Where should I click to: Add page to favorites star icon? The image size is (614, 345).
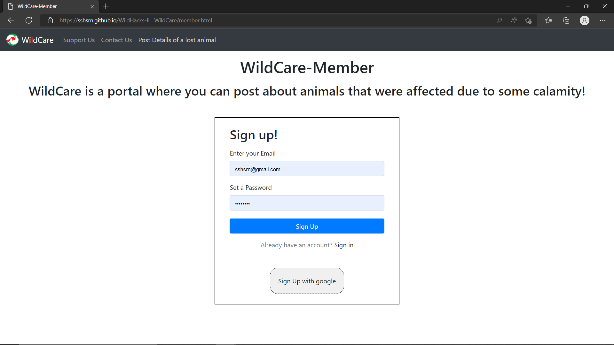coord(528,20)
